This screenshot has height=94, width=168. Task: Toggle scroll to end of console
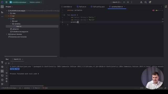tap(7, 76)
